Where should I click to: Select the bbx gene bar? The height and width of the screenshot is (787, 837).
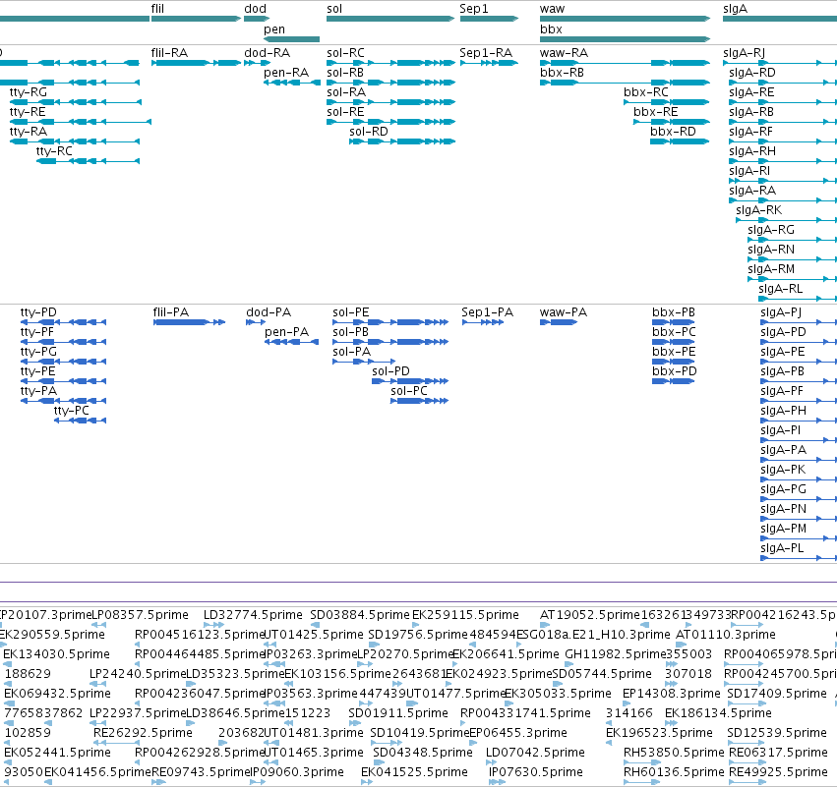(626, 39)
